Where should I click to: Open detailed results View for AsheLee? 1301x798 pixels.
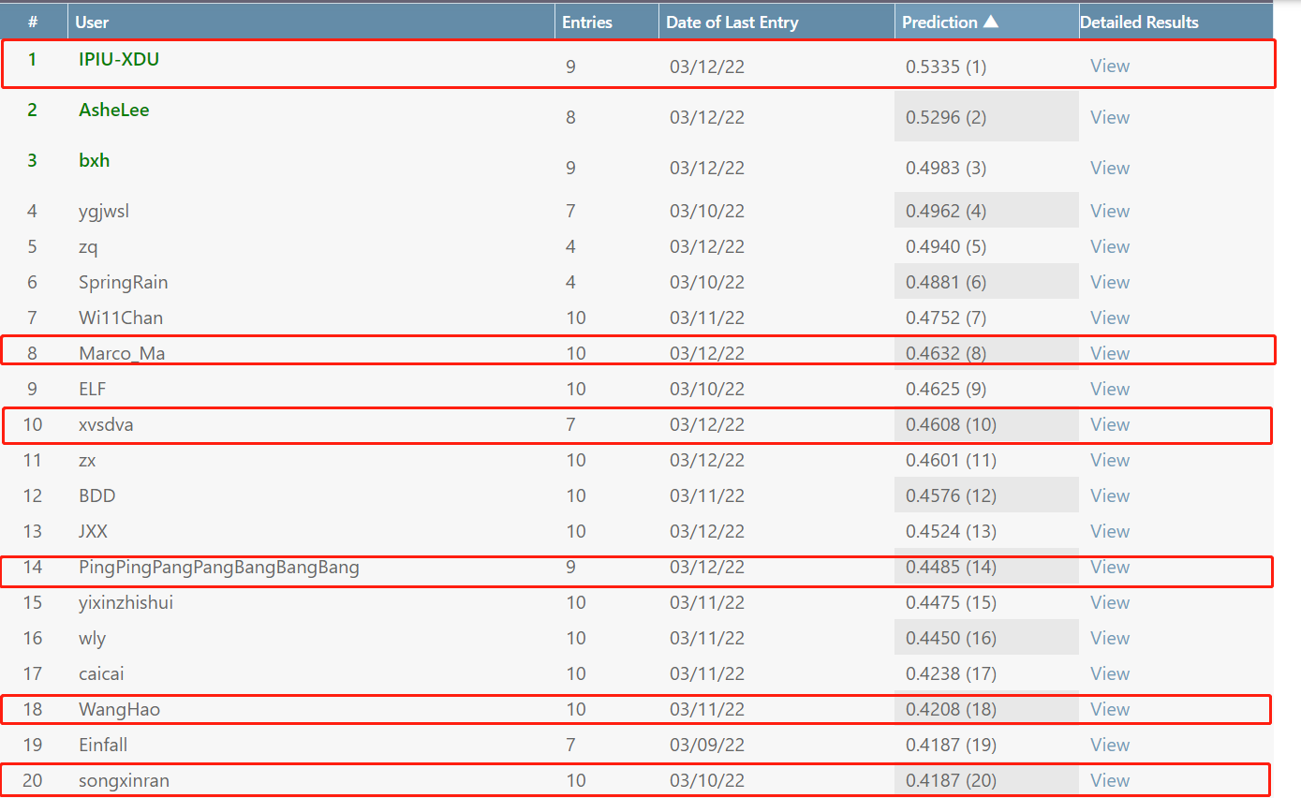click(1109, 117)
